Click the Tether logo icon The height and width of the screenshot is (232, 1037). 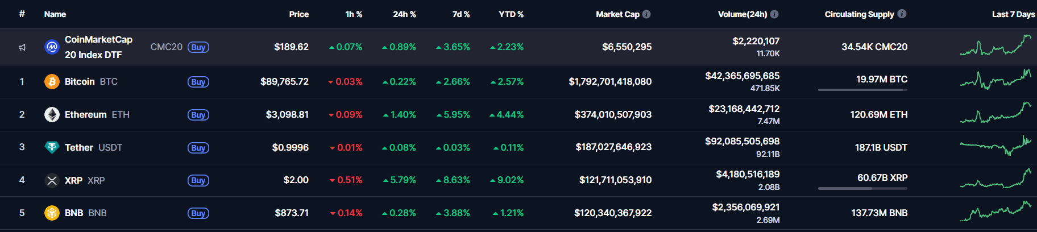click(52, 147)
